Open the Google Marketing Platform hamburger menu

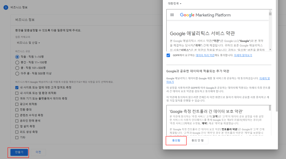[x=172, y=15]
